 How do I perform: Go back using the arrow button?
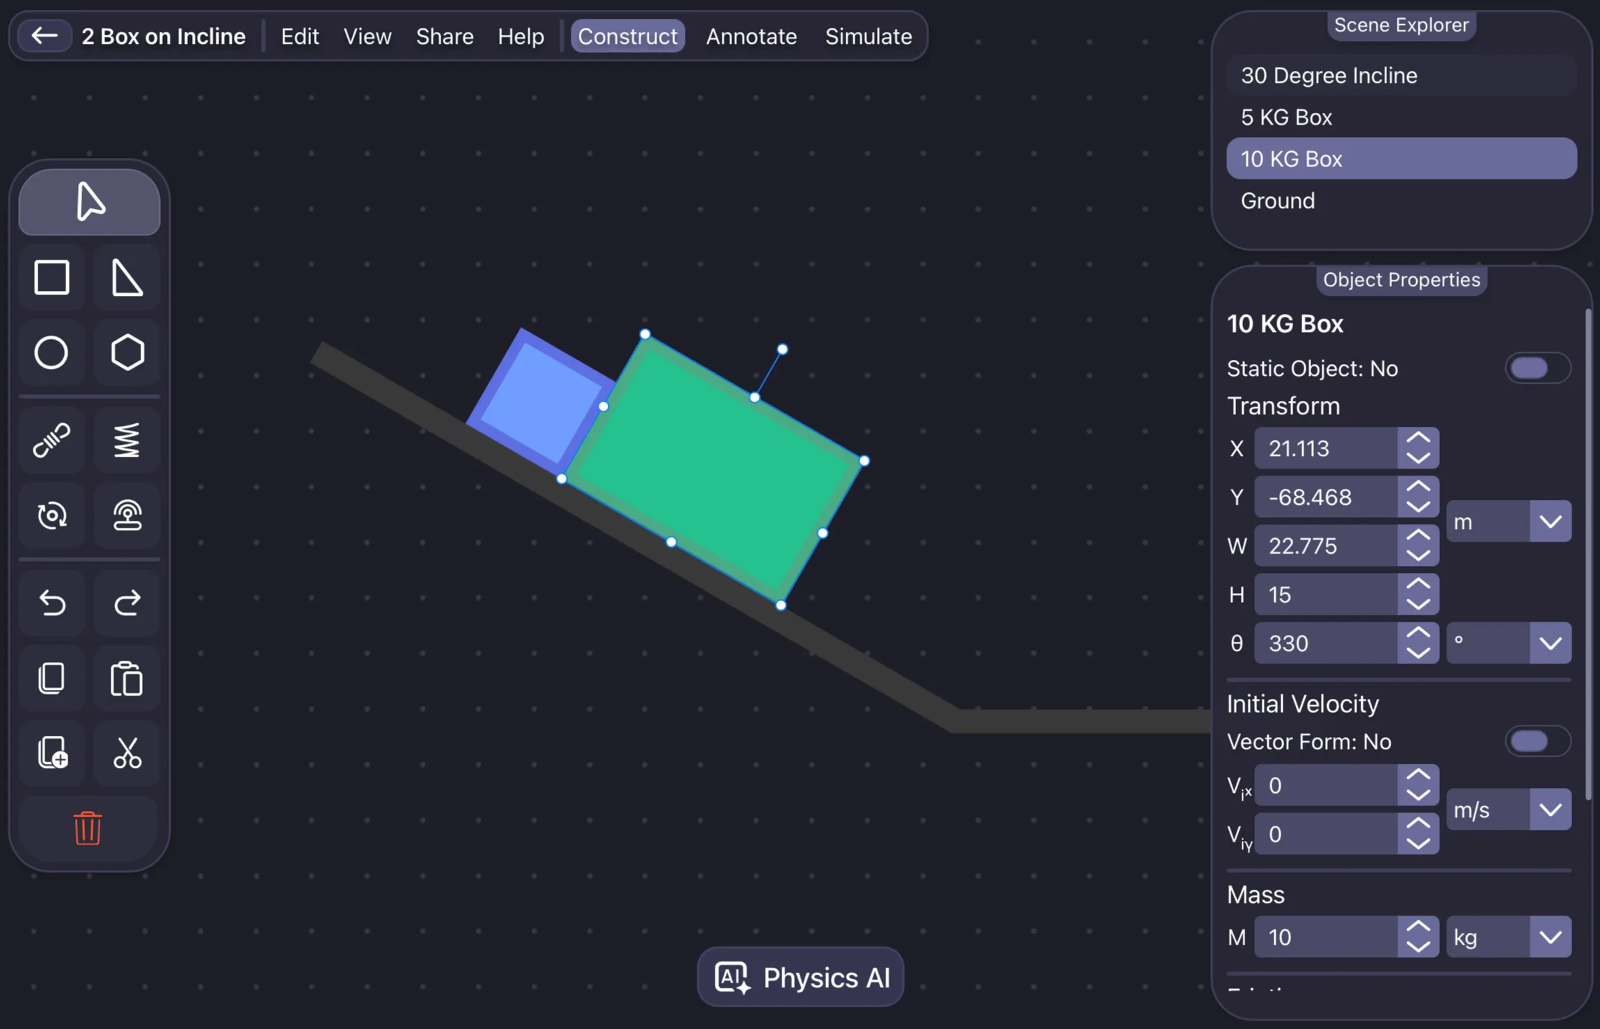pos(44,36)
